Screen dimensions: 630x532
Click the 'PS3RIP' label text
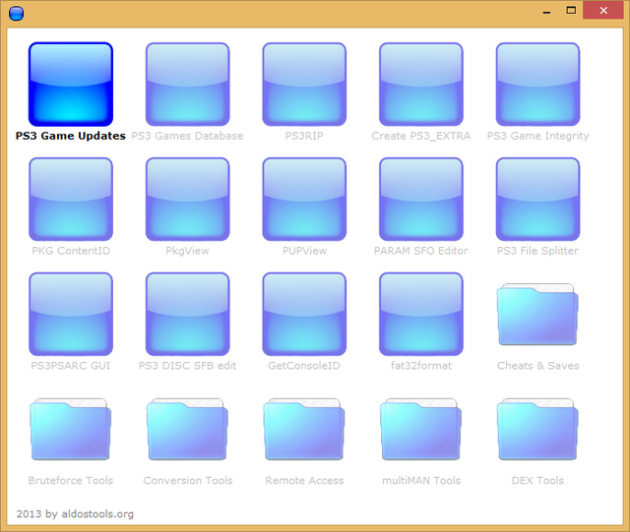(304, 136)
